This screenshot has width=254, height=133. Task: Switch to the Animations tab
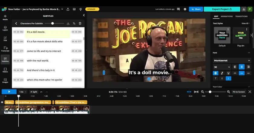tap(226, 16)
